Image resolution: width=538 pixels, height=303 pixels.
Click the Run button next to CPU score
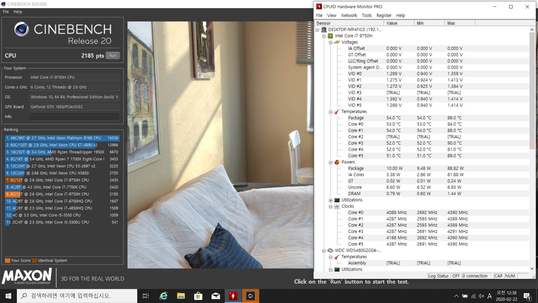pos(113,56)
